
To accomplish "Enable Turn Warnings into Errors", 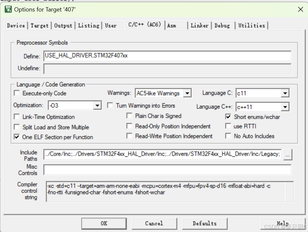I will click(x=110, y=106).
